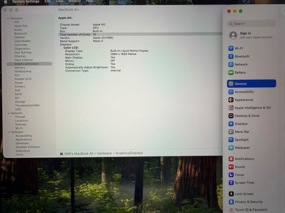Collapse the Hardware section in System Information
The height and width of the screenshot is (213, 285).
pos(8,18)
